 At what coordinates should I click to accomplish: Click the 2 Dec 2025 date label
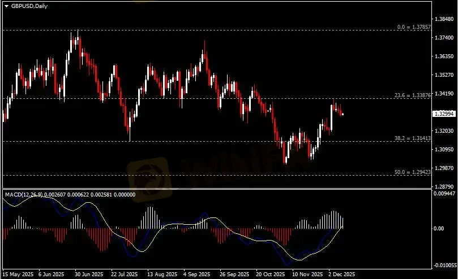tap(341, 274)
